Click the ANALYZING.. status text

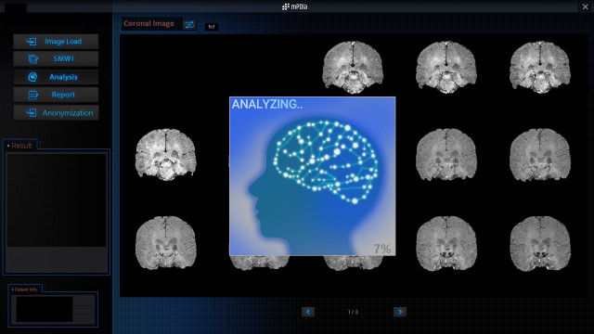[x=267, y=104]
